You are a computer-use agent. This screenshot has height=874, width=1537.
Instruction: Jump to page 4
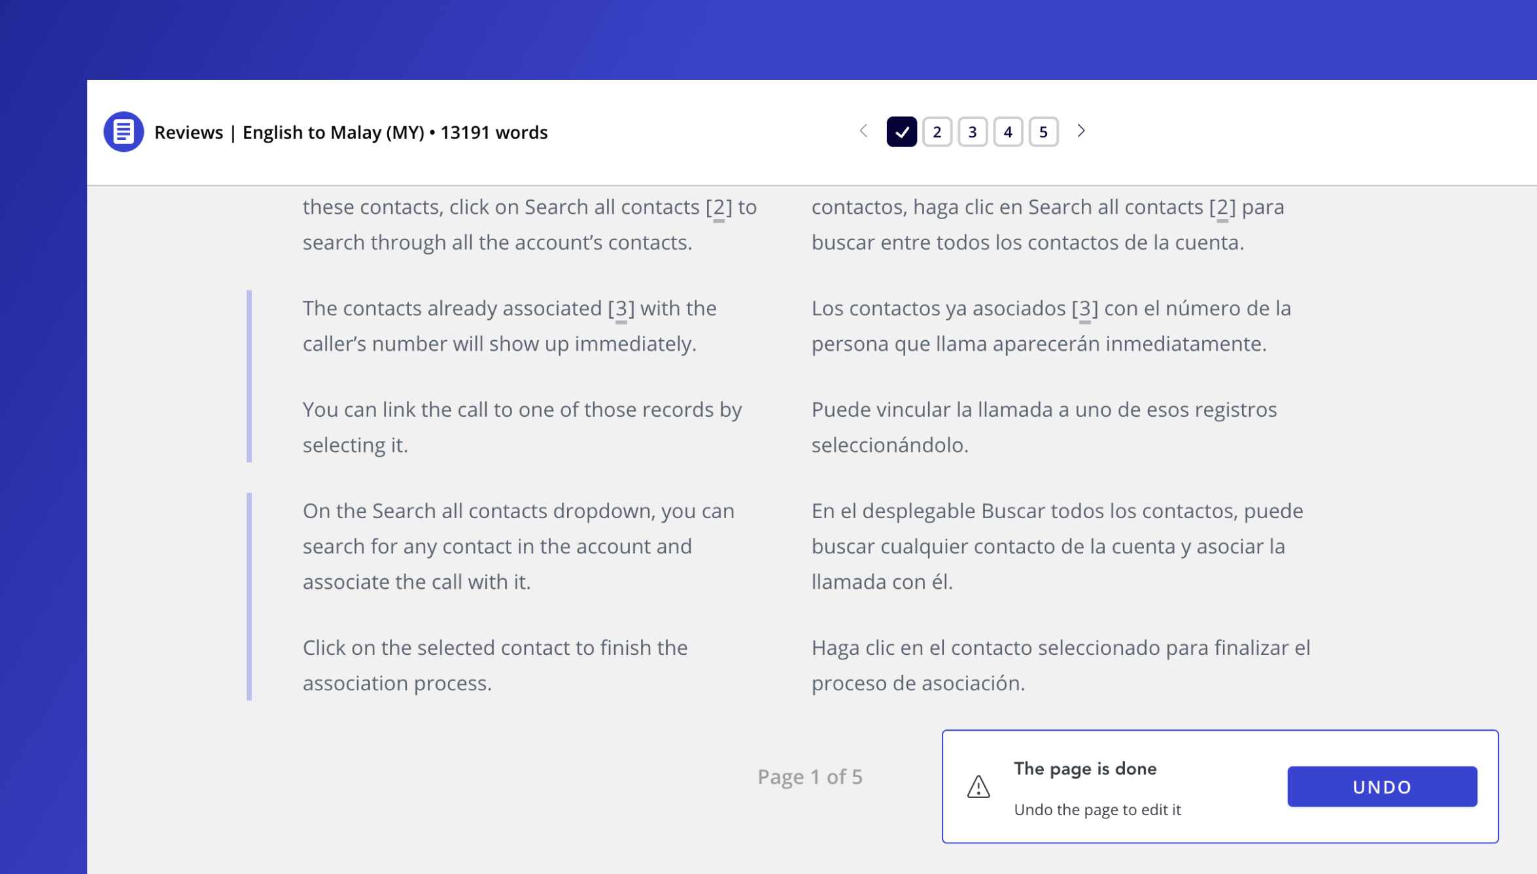[x=1008, y=131]
